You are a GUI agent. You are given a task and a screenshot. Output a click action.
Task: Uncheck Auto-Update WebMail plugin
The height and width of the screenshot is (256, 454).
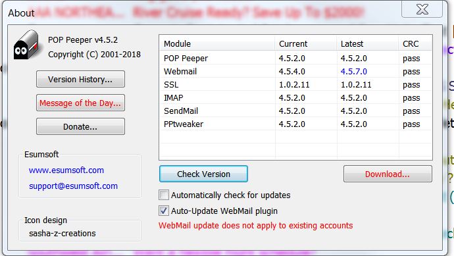tap(164, 211)
